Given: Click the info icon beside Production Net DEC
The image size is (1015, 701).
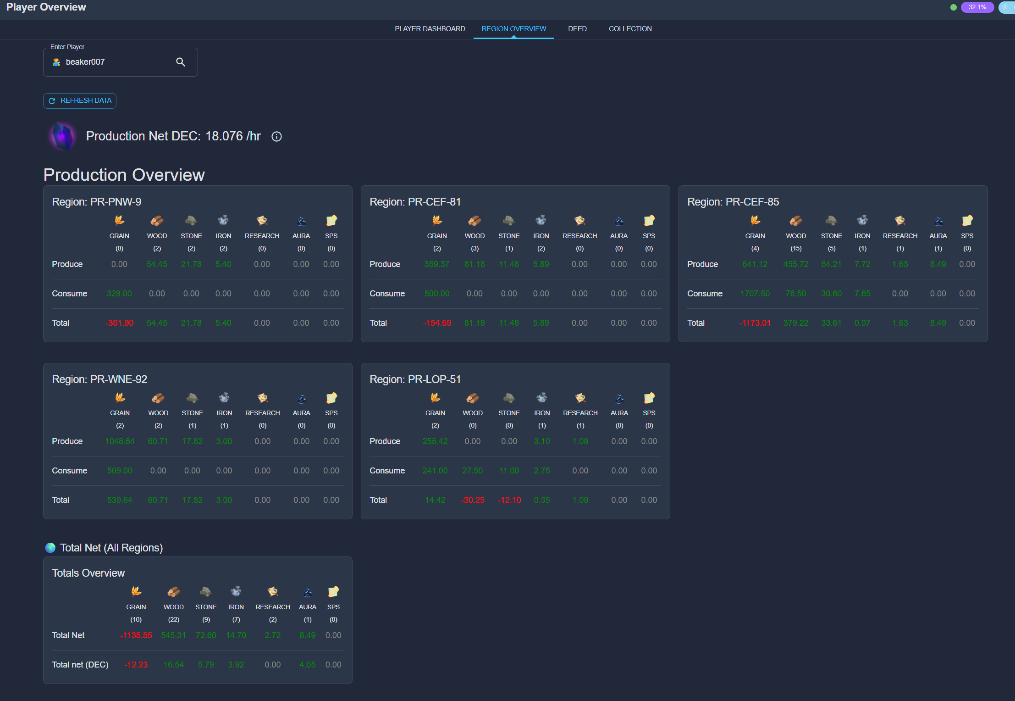Looking at the screenshot, I should click(276, 136).
